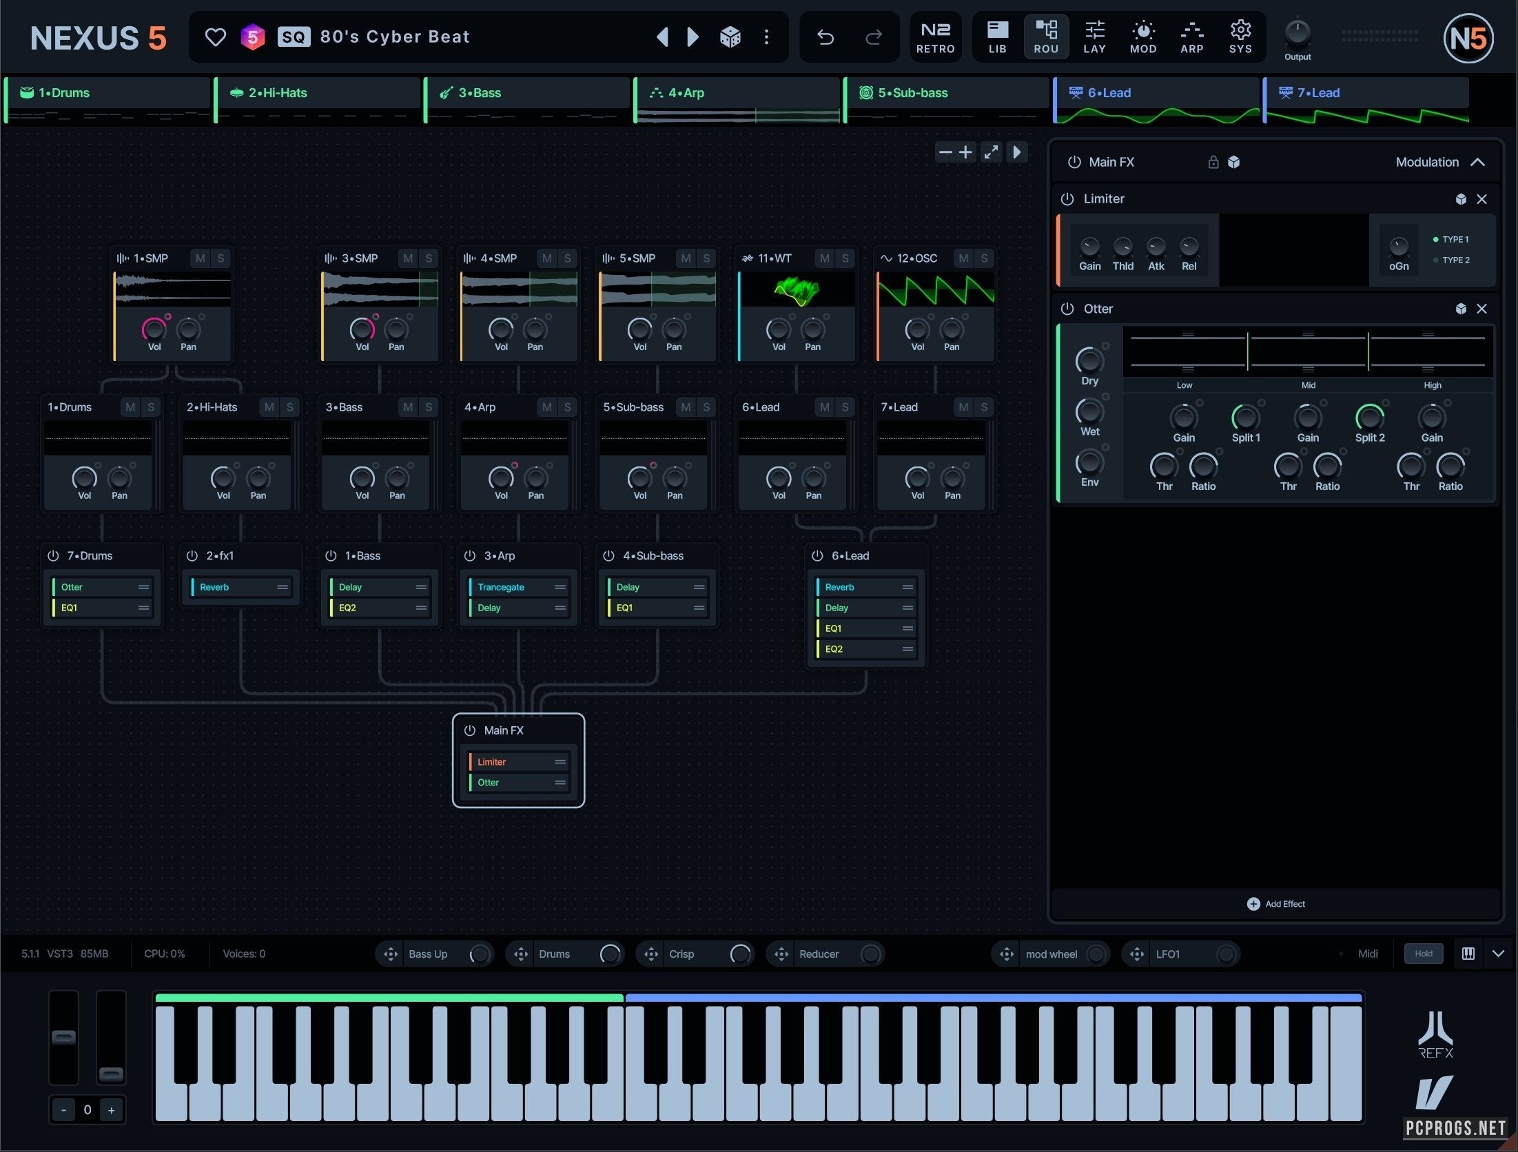Open the ARP arpeggiator page
Image resolution: width=1518 pixels, height=1152 pixels.
1191,37
